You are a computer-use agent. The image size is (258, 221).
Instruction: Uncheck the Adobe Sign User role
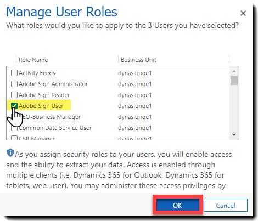[14, 106]
